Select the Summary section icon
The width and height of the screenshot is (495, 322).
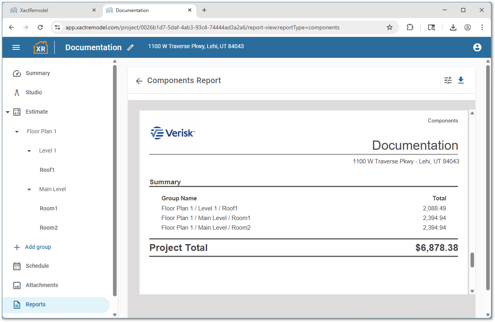click(16, 73)
